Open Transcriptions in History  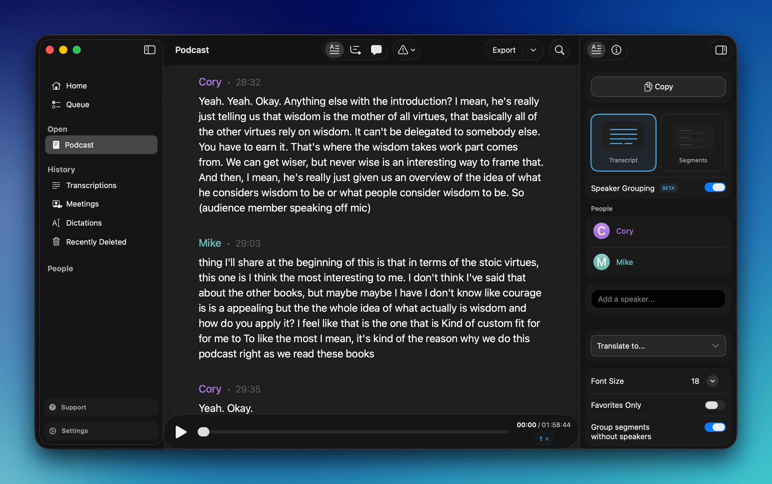[x=91, y=185]
